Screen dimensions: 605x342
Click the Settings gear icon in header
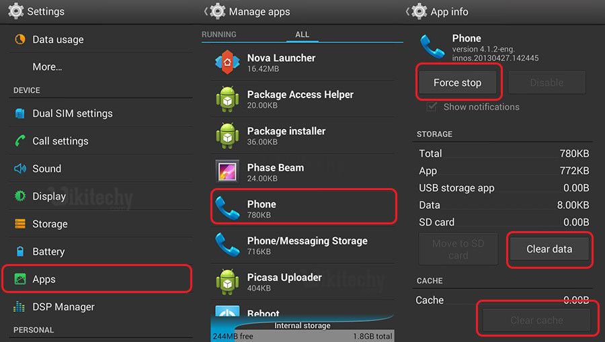coord(16,11)
